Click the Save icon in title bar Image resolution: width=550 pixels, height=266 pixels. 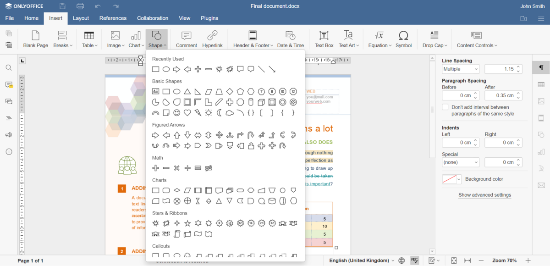pyautogui.click(x=62, y=6)
